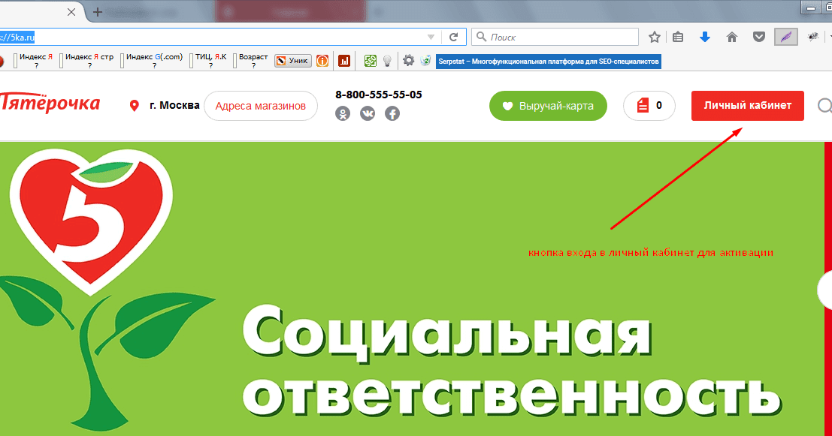Open the address bar history dropdown arrow
The height and width of the screenshot is (436, 832).
click(431, 36)
